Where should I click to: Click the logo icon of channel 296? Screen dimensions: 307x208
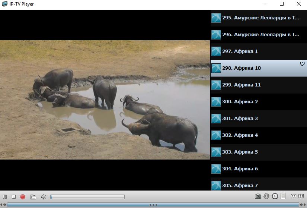click(216, 35)
